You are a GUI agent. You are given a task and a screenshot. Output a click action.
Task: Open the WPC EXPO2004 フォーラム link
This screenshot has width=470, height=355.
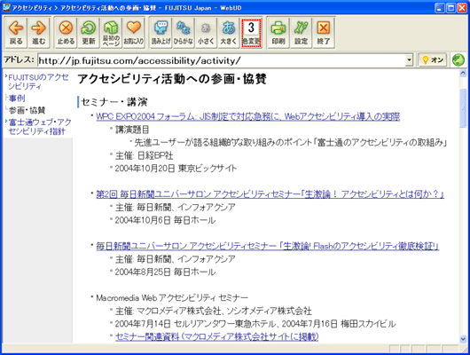point(248,116)
